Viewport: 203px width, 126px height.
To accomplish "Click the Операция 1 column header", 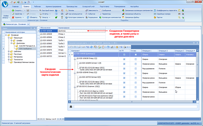I will click(x=150, y=51).
